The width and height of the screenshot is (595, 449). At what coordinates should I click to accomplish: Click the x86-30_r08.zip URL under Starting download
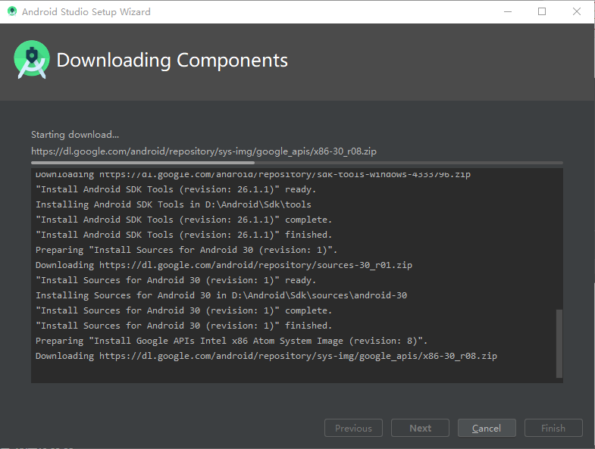tap(204, 151)
